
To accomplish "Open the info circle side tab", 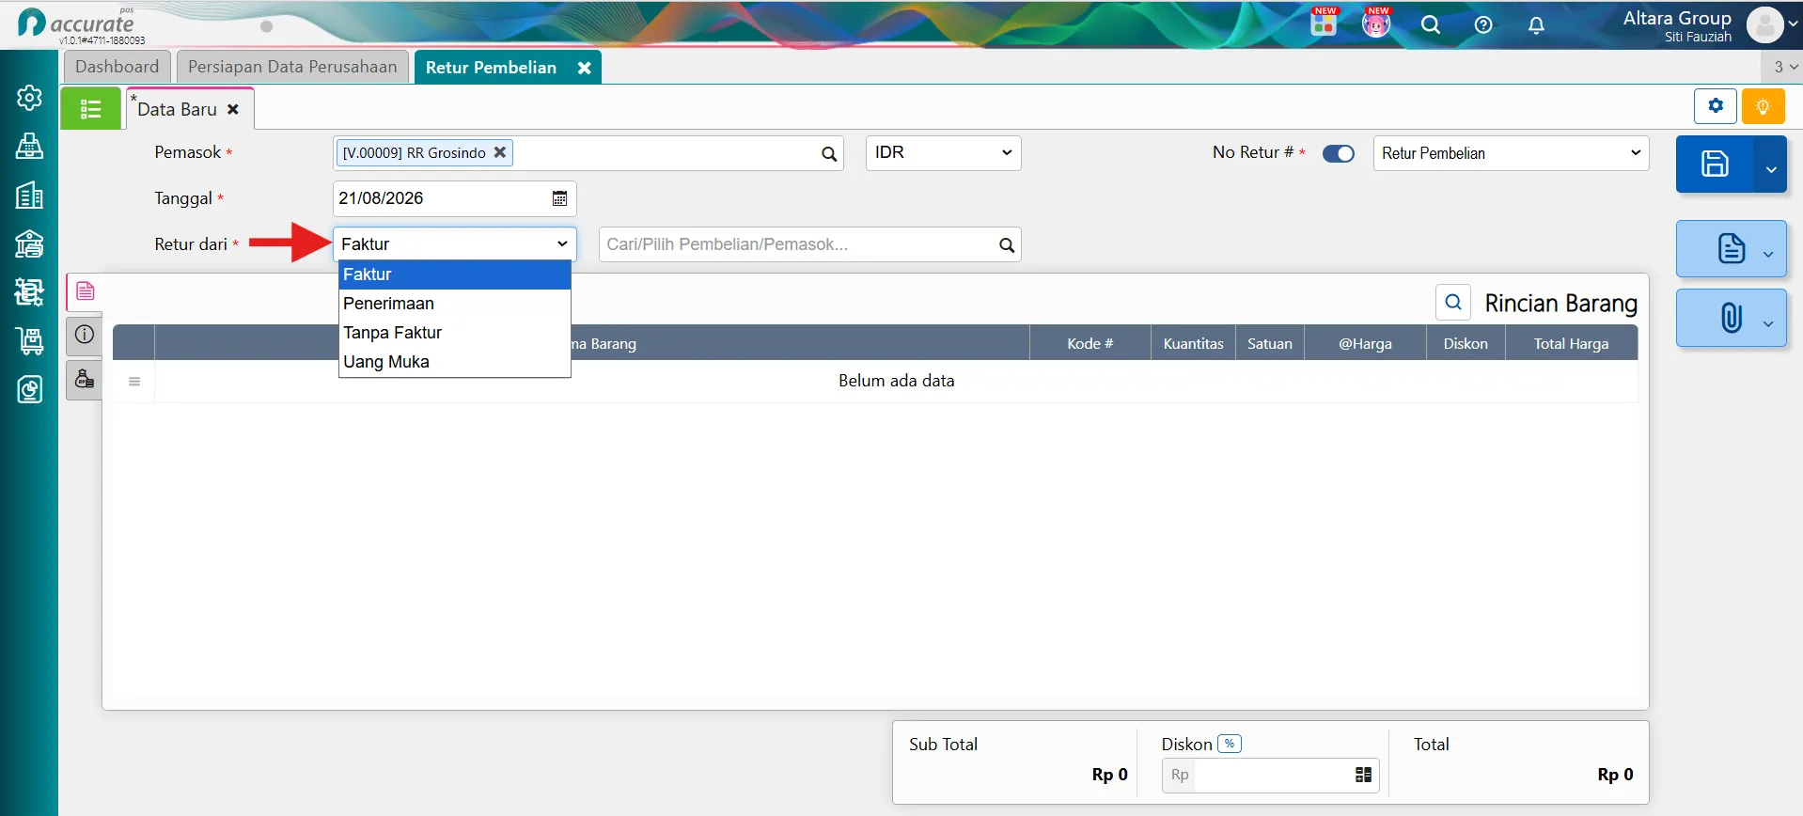I will point(85,335).
